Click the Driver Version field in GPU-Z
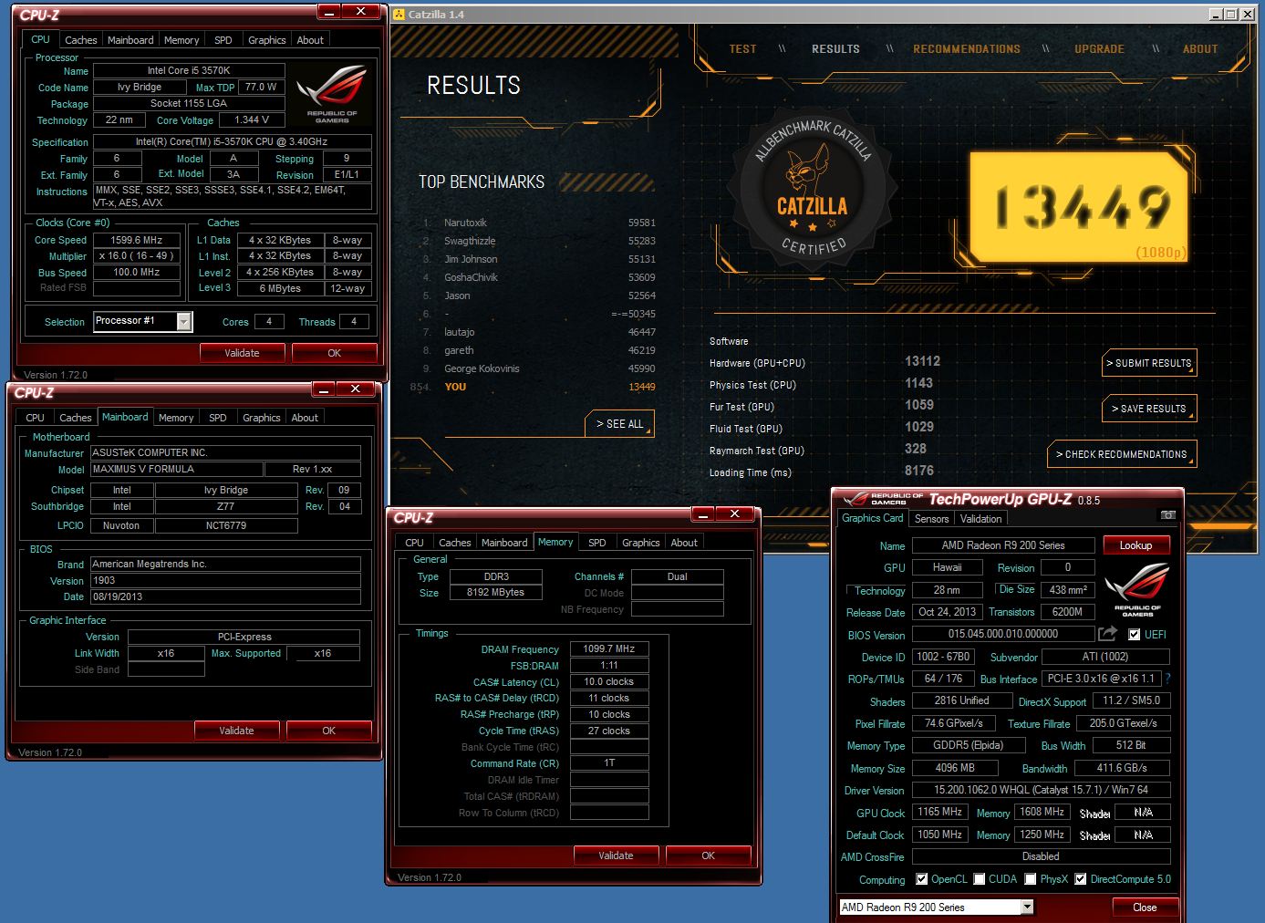The height and width of the screenshot is (923, 1265). (x=1041, y=790)
